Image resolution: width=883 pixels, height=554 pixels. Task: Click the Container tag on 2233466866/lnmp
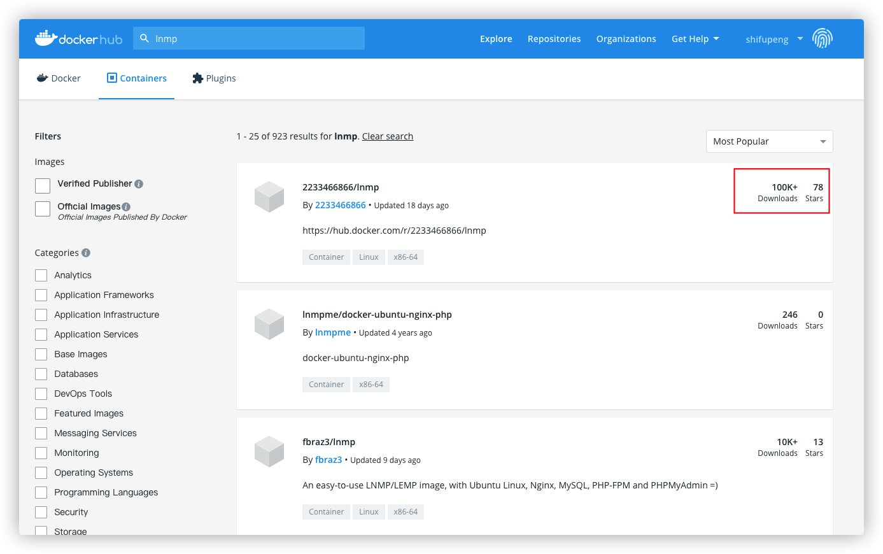pos(326,257)
